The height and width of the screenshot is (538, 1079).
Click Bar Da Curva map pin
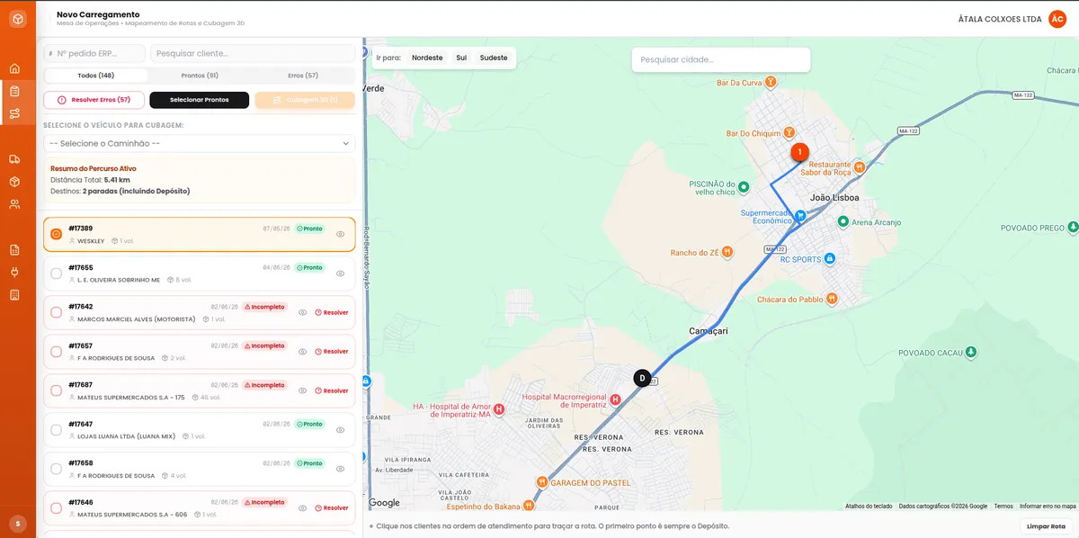click(770, 82)
